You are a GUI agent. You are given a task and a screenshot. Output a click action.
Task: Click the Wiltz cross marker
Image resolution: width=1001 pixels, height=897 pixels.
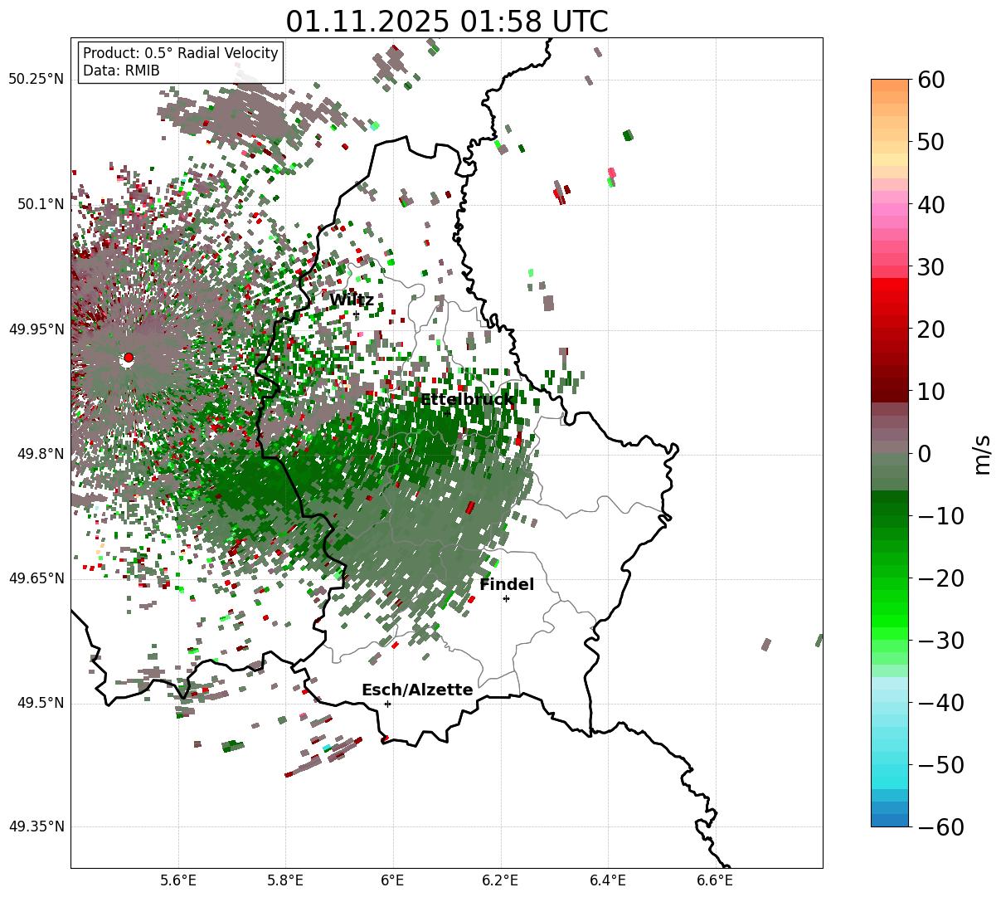(356, 314)
